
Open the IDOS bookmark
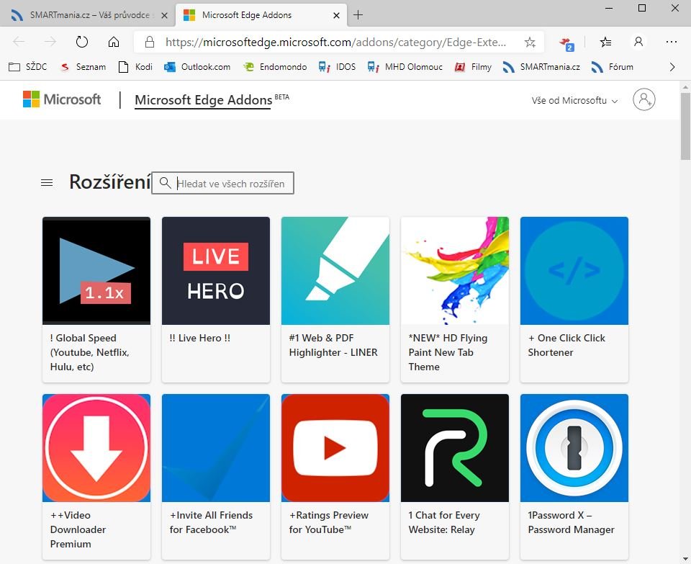click(337, 67)
